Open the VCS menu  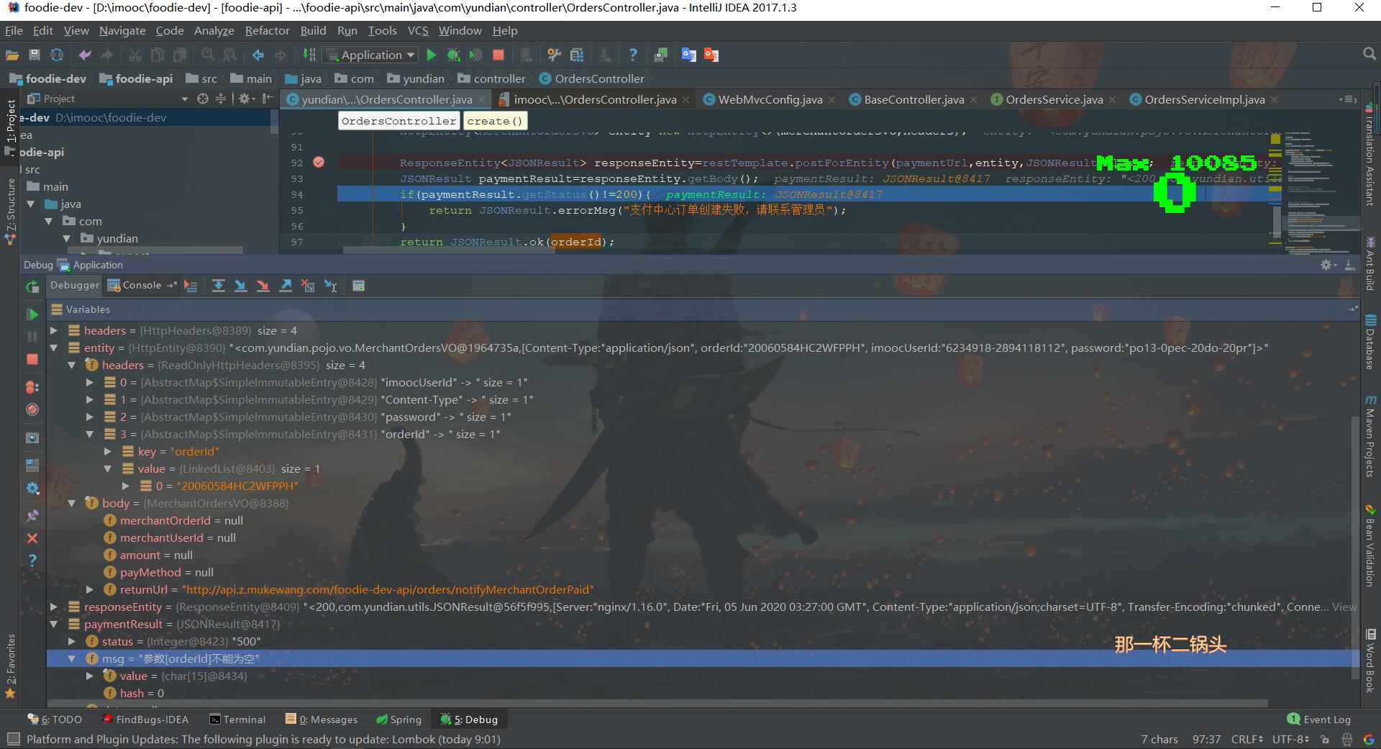418,30
